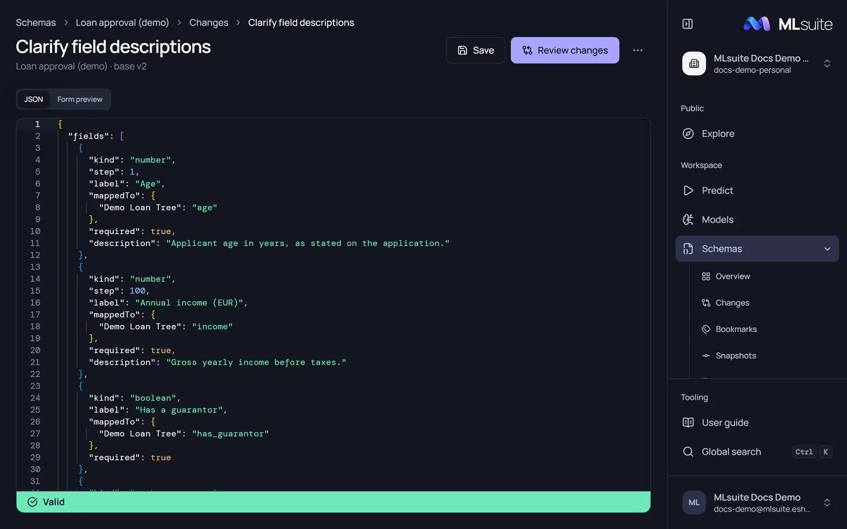Go to Loan approval (demo) breadcrumb
Screen dimensions: 847x529
point(122,23)
